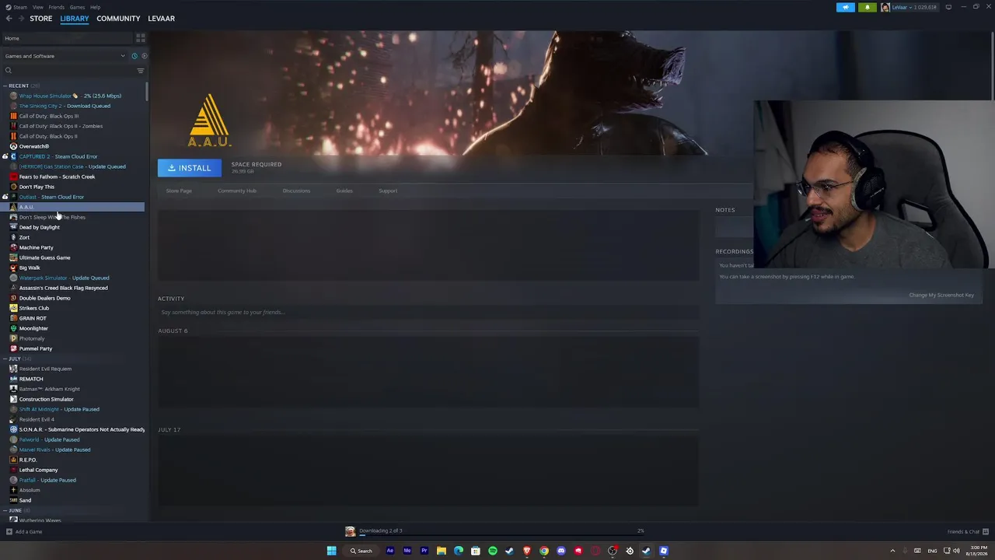Open the LEVAAR profile tab

click(x=162, y=19)
